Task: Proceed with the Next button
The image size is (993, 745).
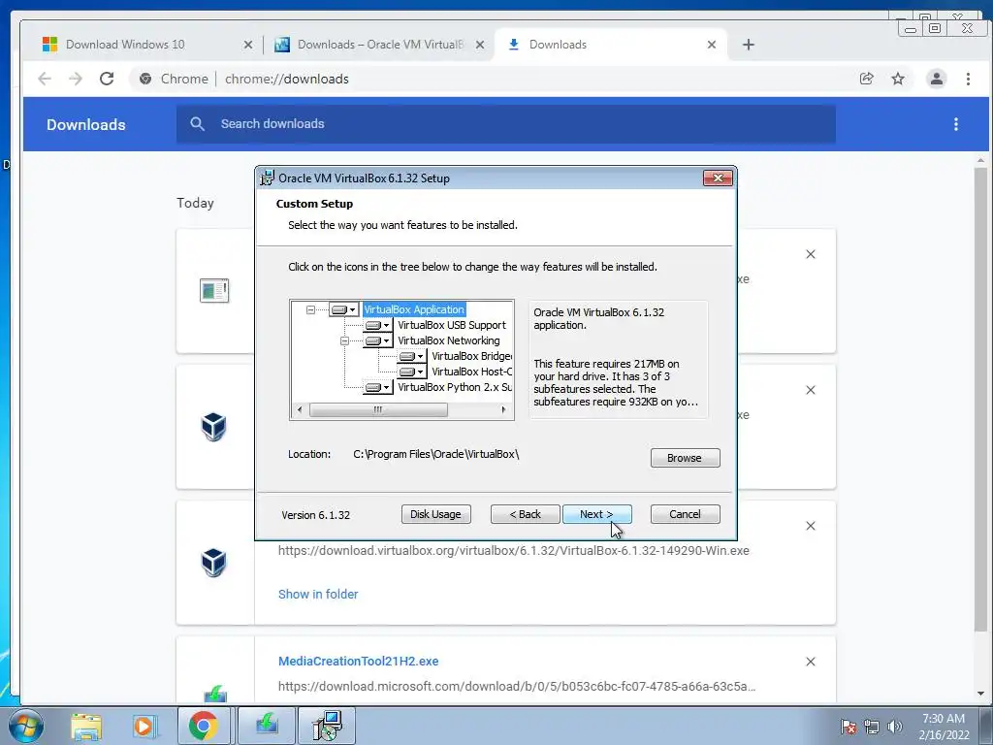Action: click(596, 514)
